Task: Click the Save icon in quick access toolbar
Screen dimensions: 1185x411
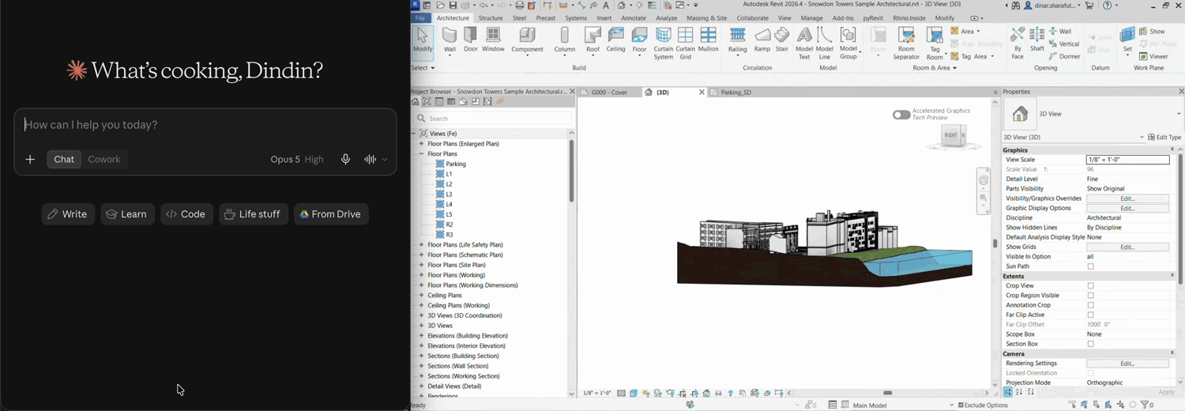Action: click(x=453, y=6)
